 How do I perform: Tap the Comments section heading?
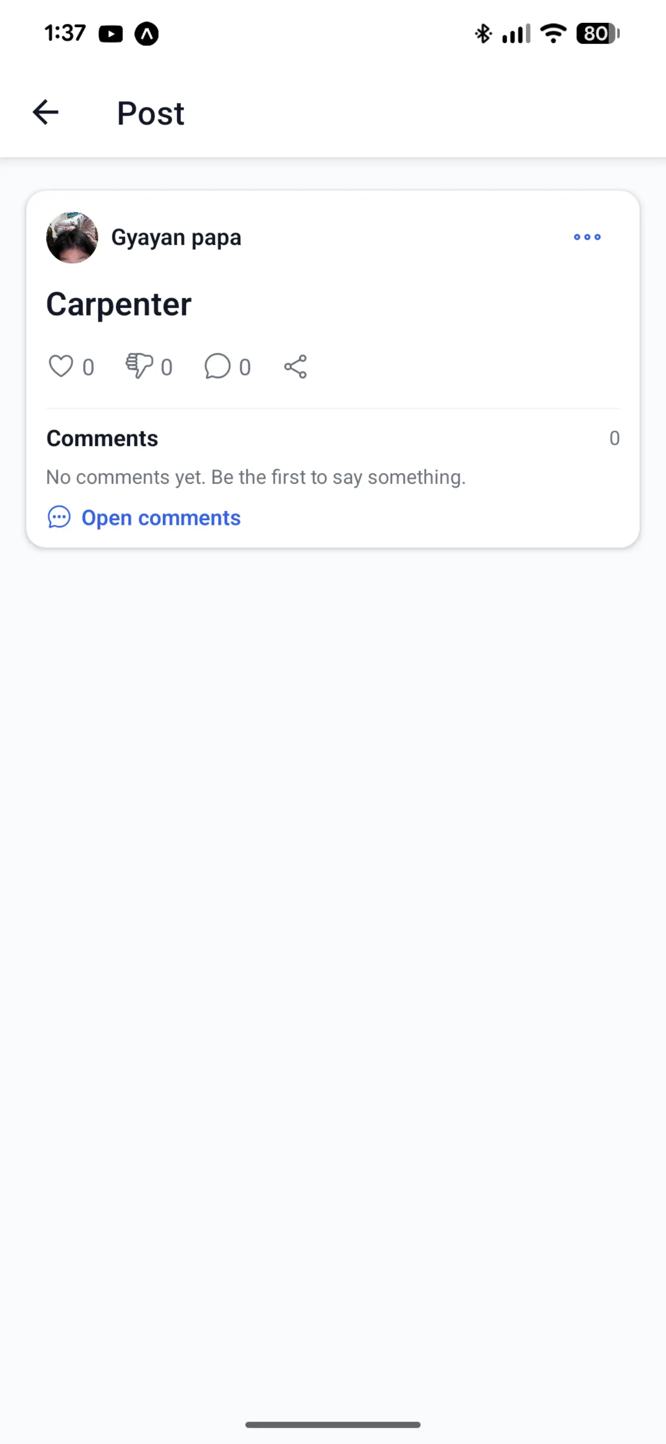(x=102, y=438)
